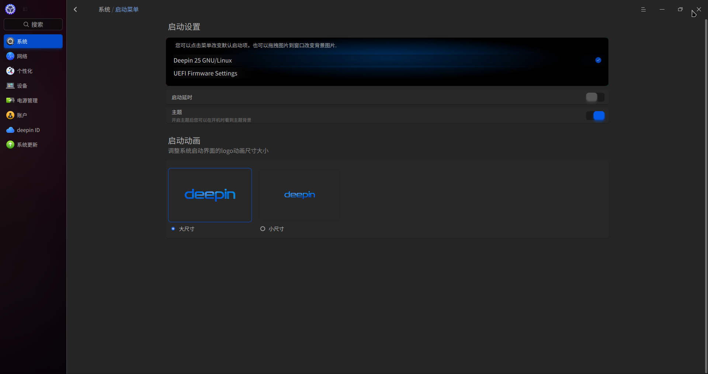The width and height of the screenshot is (708, 374).
Task: Click the 账户 user icon
Action: pos(10,115)
